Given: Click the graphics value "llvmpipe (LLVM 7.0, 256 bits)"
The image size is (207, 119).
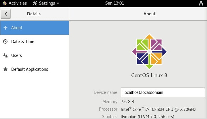Looking at the screenshot, I should point(147,117).
